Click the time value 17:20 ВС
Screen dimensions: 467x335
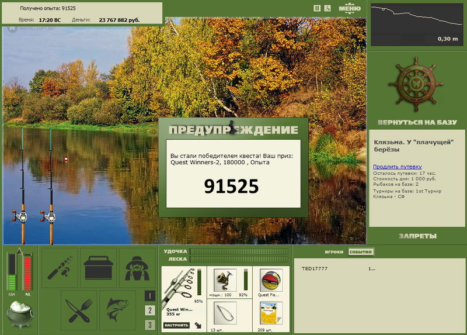50,20
